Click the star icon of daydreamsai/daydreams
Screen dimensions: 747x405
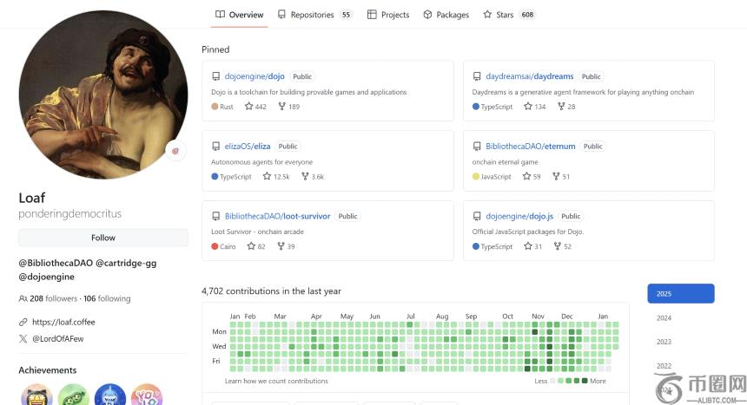coord(528,106)
